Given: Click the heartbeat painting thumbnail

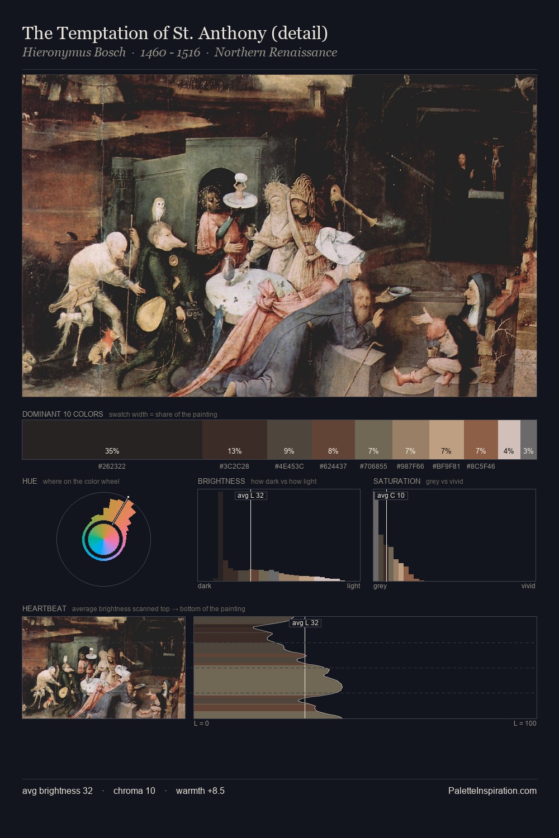Looking at the screenshot, I should [103, 668].
